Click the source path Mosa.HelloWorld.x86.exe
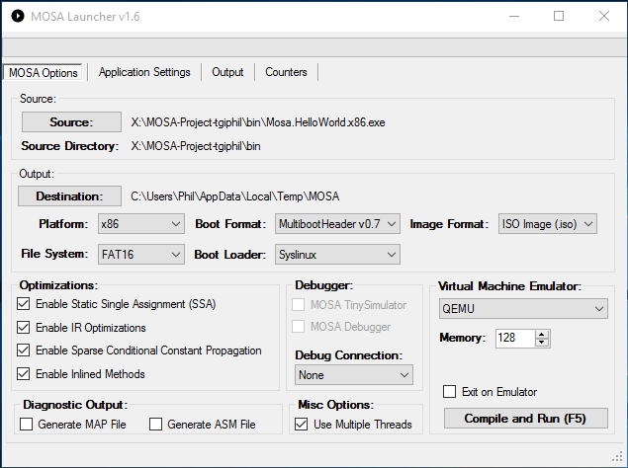Screen dimensions: 628x468 pos(258,122)
